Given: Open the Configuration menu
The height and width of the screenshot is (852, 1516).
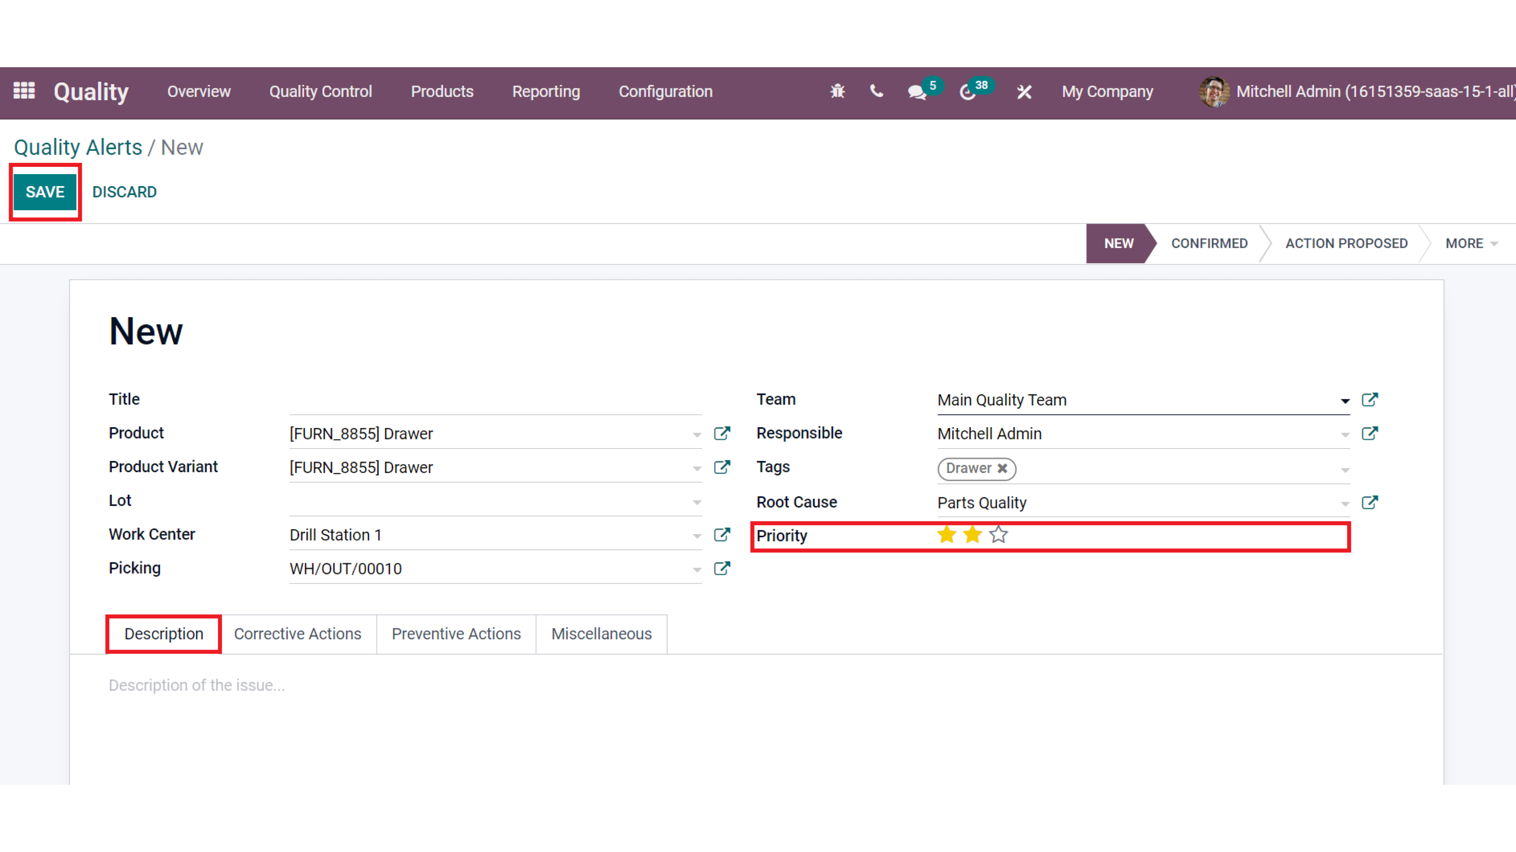Looking at the screenshot, I should pyautogui.click(x=665, y=92).
